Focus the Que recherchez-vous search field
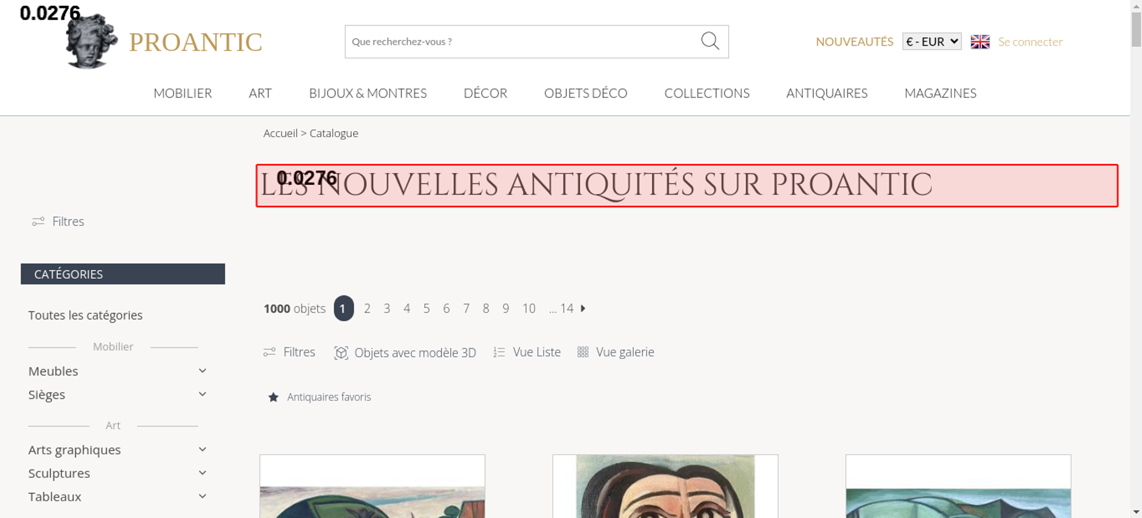Viewport: 1142px width, 518px height. pos(521,42)
